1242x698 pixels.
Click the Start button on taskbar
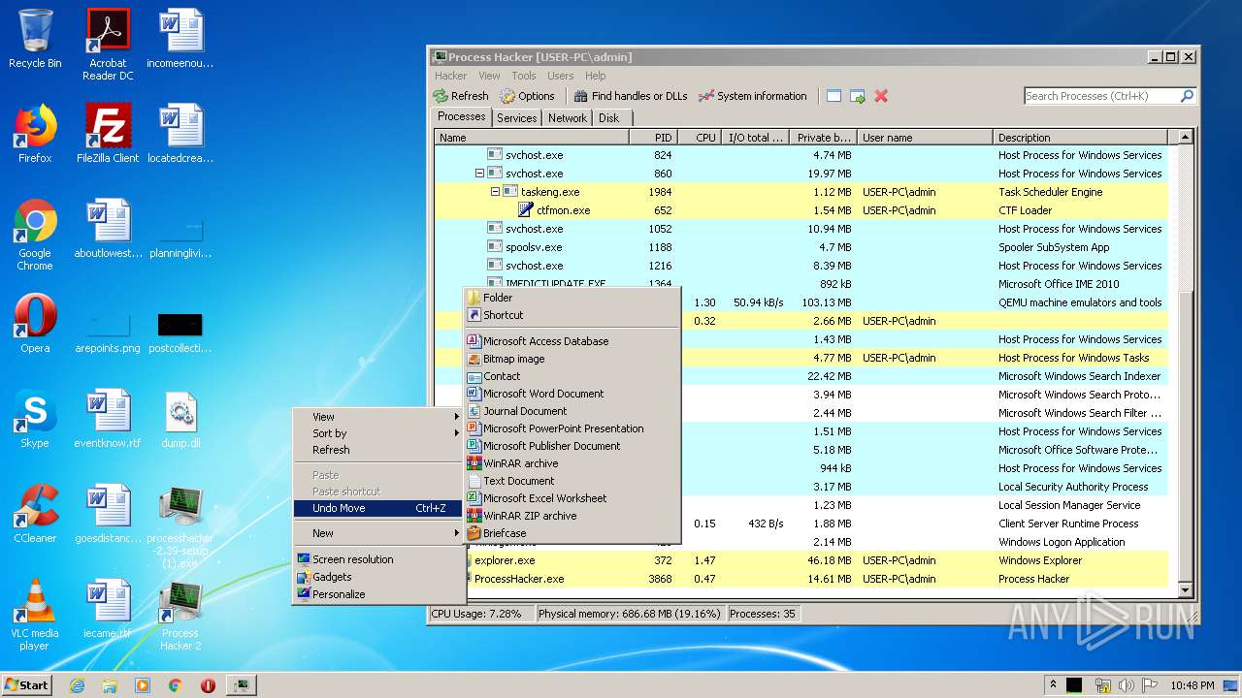point(27,684)
